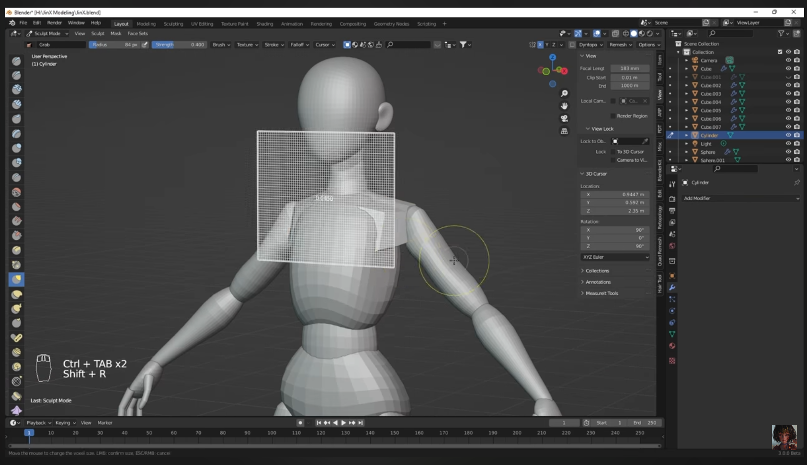This screenshot has height=465, width=807.
Task: Open the XYZ Euler rotation mode dropdown
Action: pos(615,257)
